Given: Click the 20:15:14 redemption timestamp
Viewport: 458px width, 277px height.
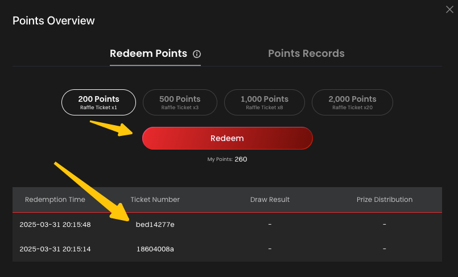Looking at the screenshot, I should (55, 249).
